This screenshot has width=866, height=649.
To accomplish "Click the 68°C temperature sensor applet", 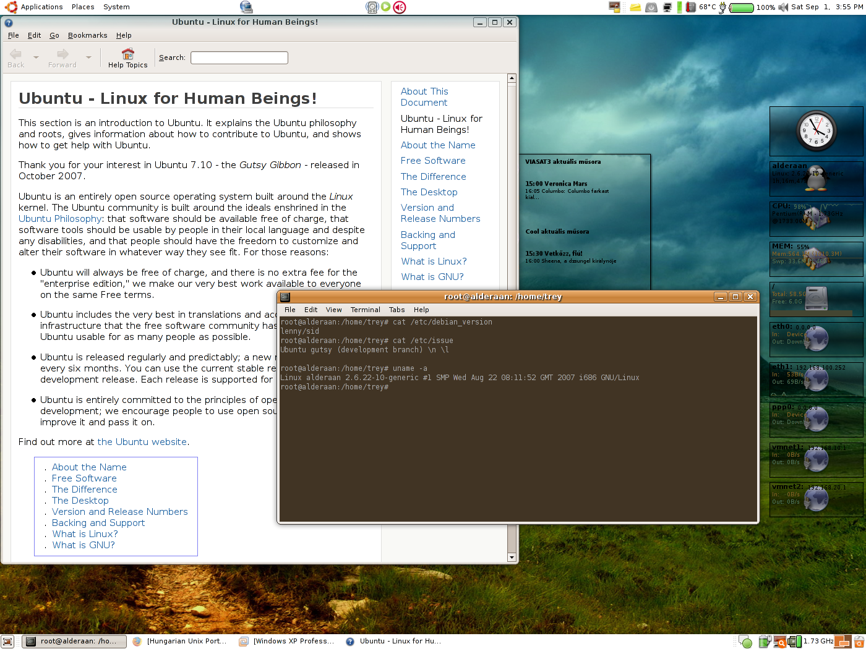I will pos(701,7).
